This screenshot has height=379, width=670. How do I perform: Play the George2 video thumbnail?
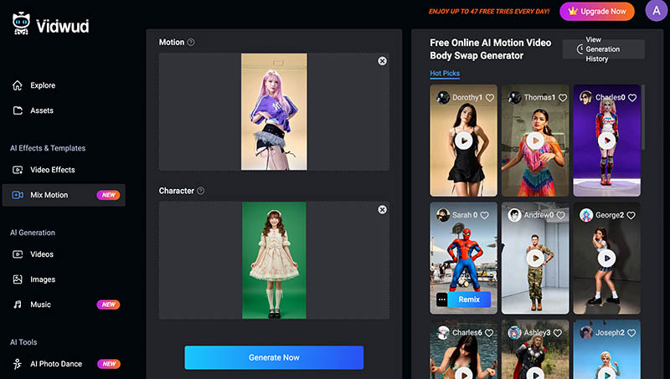[x=606, y=259]
